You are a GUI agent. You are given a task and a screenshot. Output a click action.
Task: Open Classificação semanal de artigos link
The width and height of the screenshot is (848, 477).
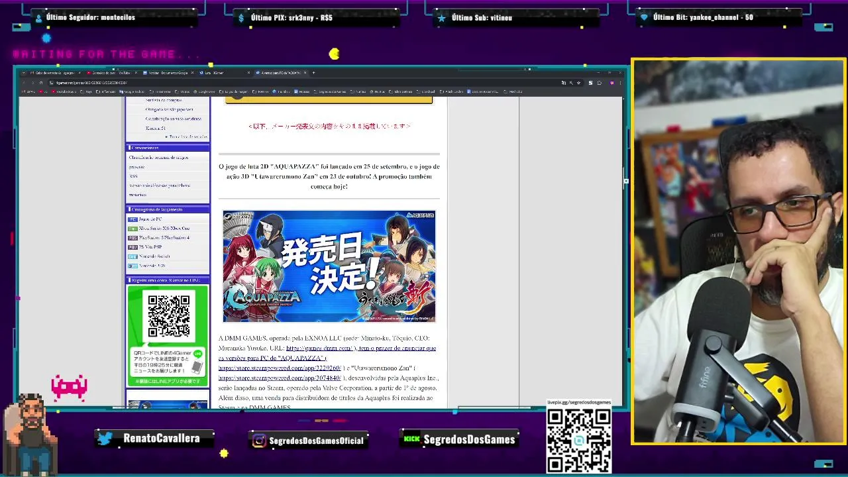[159, 158]
